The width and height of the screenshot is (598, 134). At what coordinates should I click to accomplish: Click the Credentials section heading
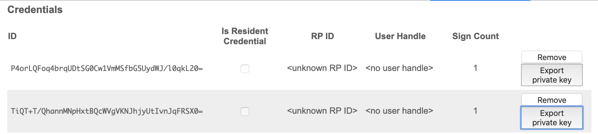click(x=35, y=10)
